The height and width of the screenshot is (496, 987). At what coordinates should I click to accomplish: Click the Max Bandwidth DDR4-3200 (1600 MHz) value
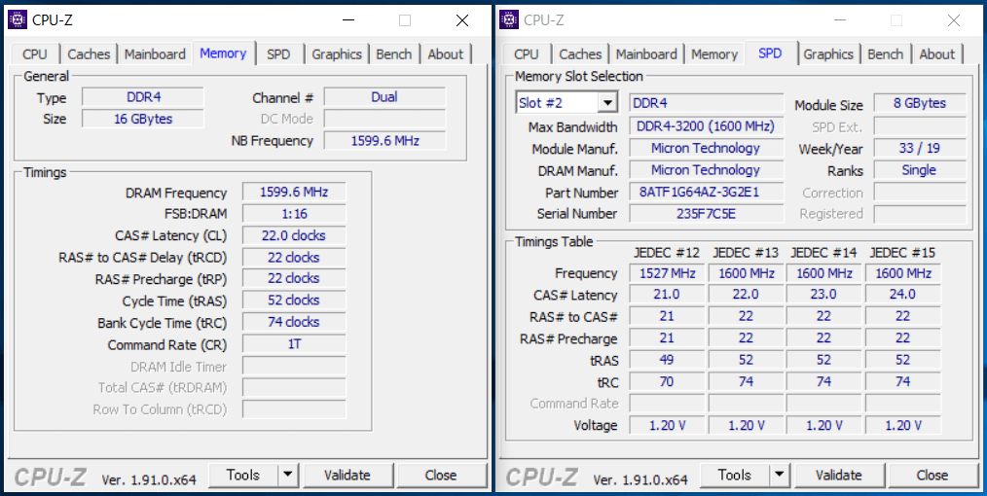[x=707, y=126]
